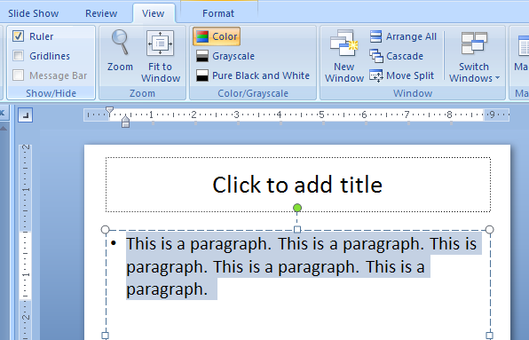Select the Color view mode
The image size is (529, 340).
pos(217,36)
